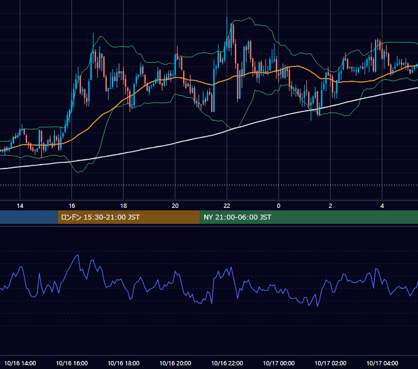Click the '2' hour axis label
The image size is (418, 369).
330,206
